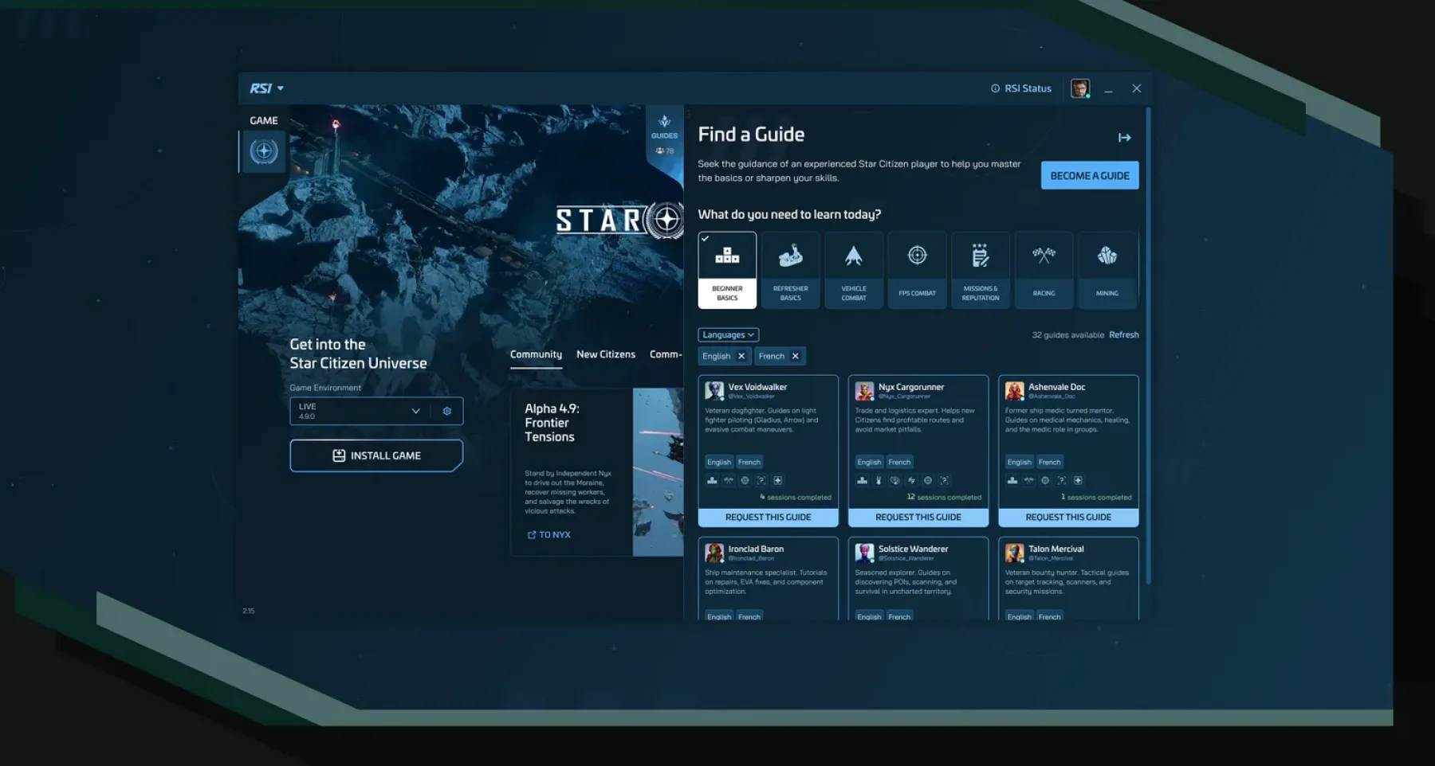Request Vex Voidwalker as guide
Screen dimensions: 1435x766
tap(768, 518)
